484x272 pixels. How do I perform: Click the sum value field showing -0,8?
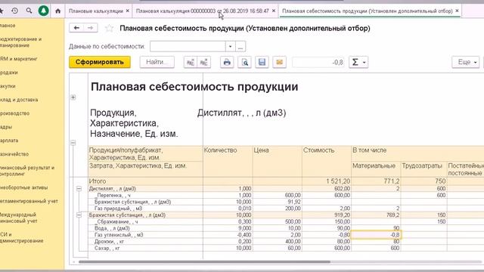[318, 62]
